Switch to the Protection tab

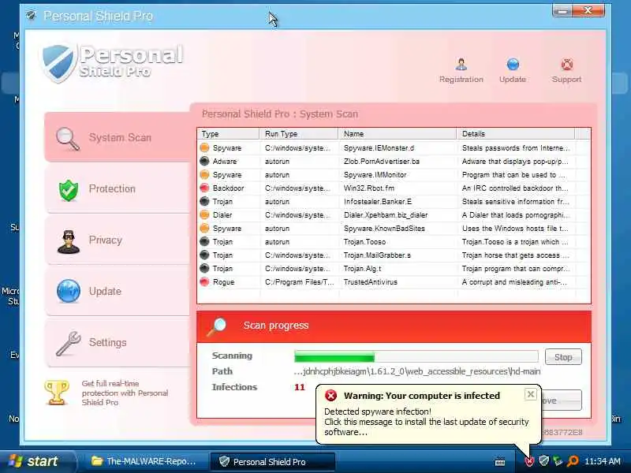coord(117,189)
